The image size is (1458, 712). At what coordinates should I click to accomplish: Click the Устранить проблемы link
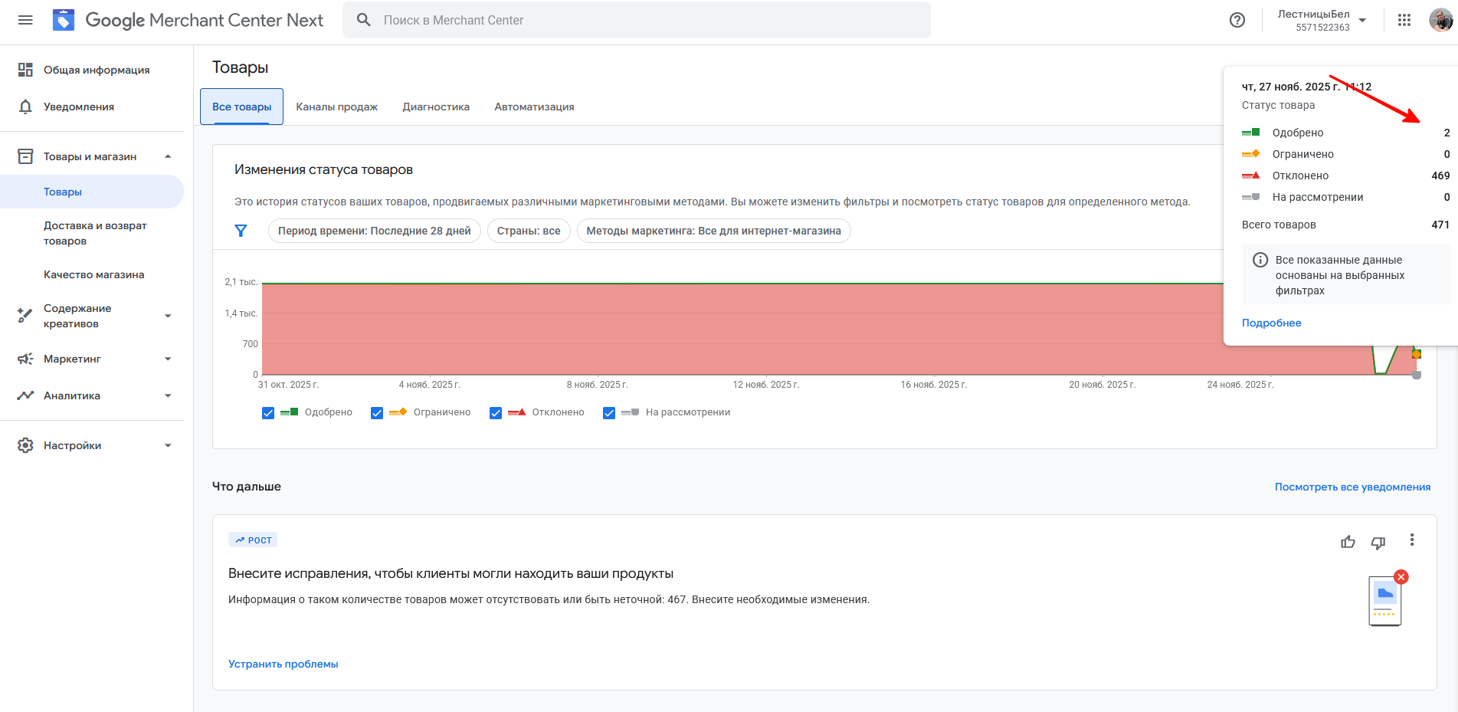pyautogui.click(x=283, y=664)
